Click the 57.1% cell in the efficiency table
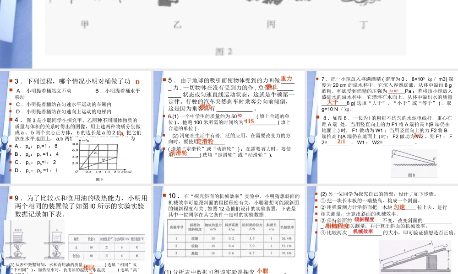Viewport: 458px width, 274px height. pos(286,246)
